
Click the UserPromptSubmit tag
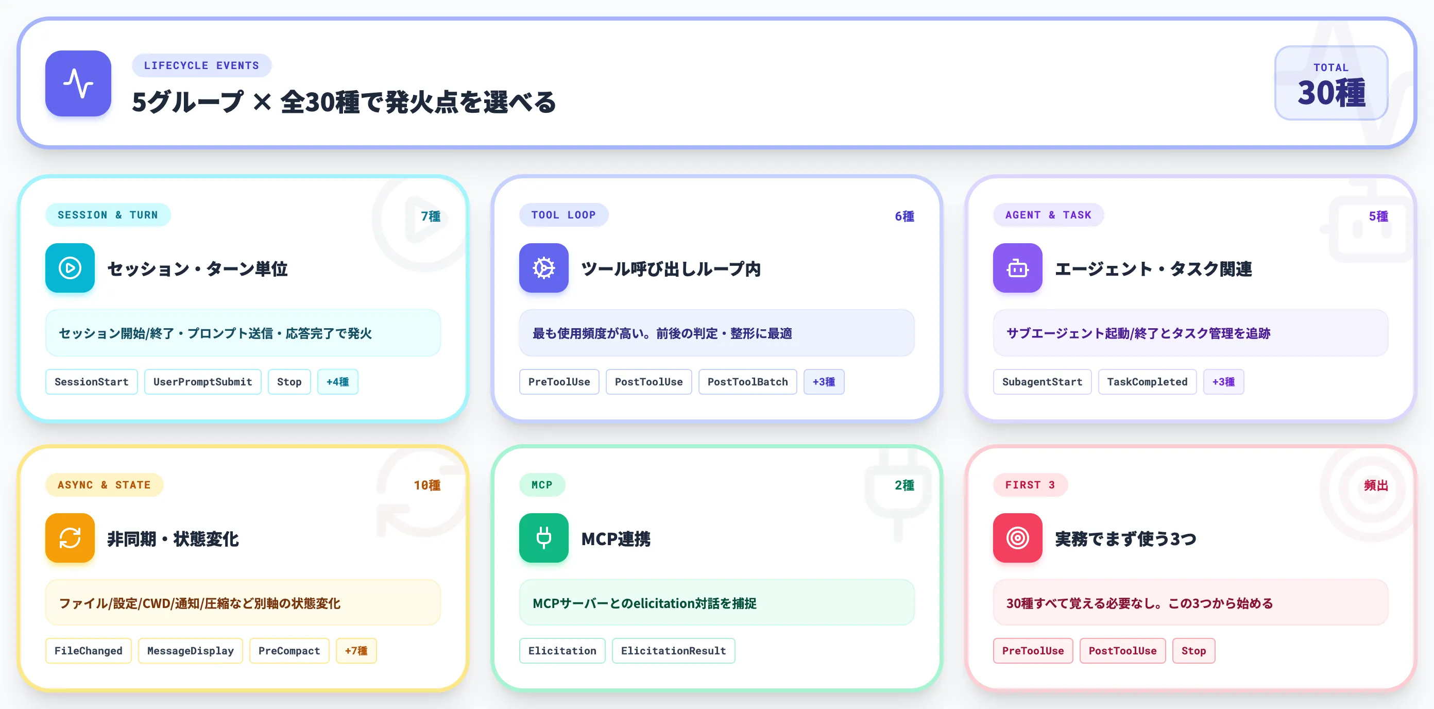pos(202,382)
